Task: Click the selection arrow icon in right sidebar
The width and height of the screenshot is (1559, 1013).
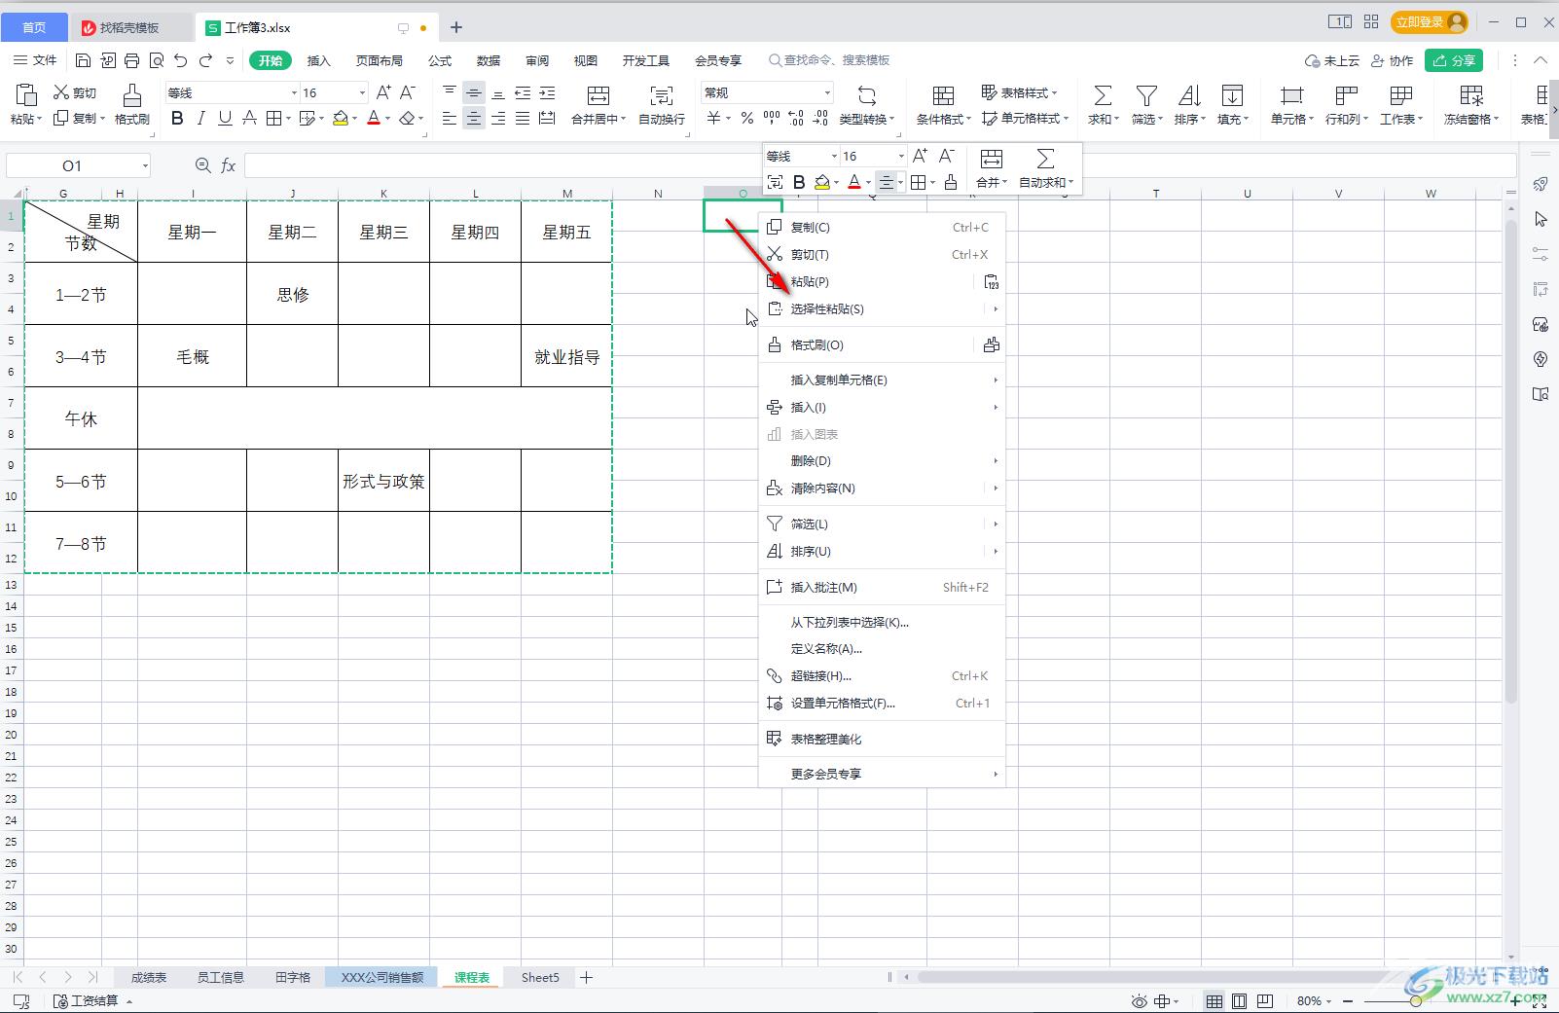Action: tap(1541, 219)
